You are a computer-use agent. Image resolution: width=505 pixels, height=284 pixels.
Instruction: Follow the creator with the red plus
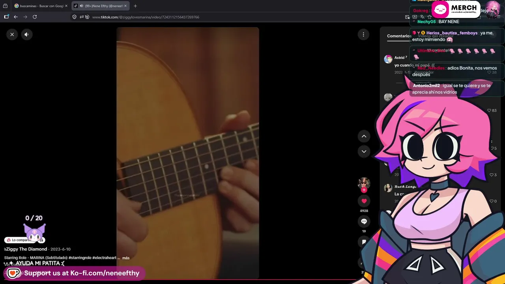click(364, 190)
